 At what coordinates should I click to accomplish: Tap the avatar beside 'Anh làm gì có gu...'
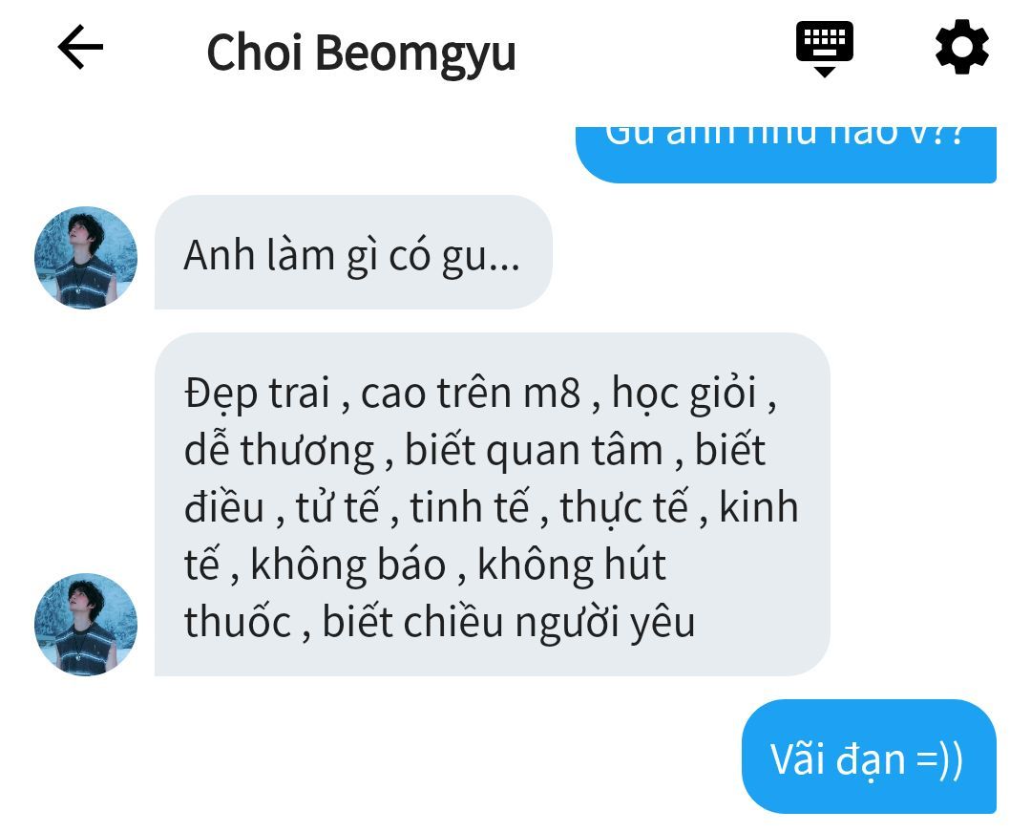pos(86,257)
